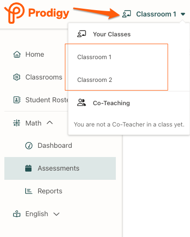Open the Home page link

pyautogui.click(x=34, y=54)
